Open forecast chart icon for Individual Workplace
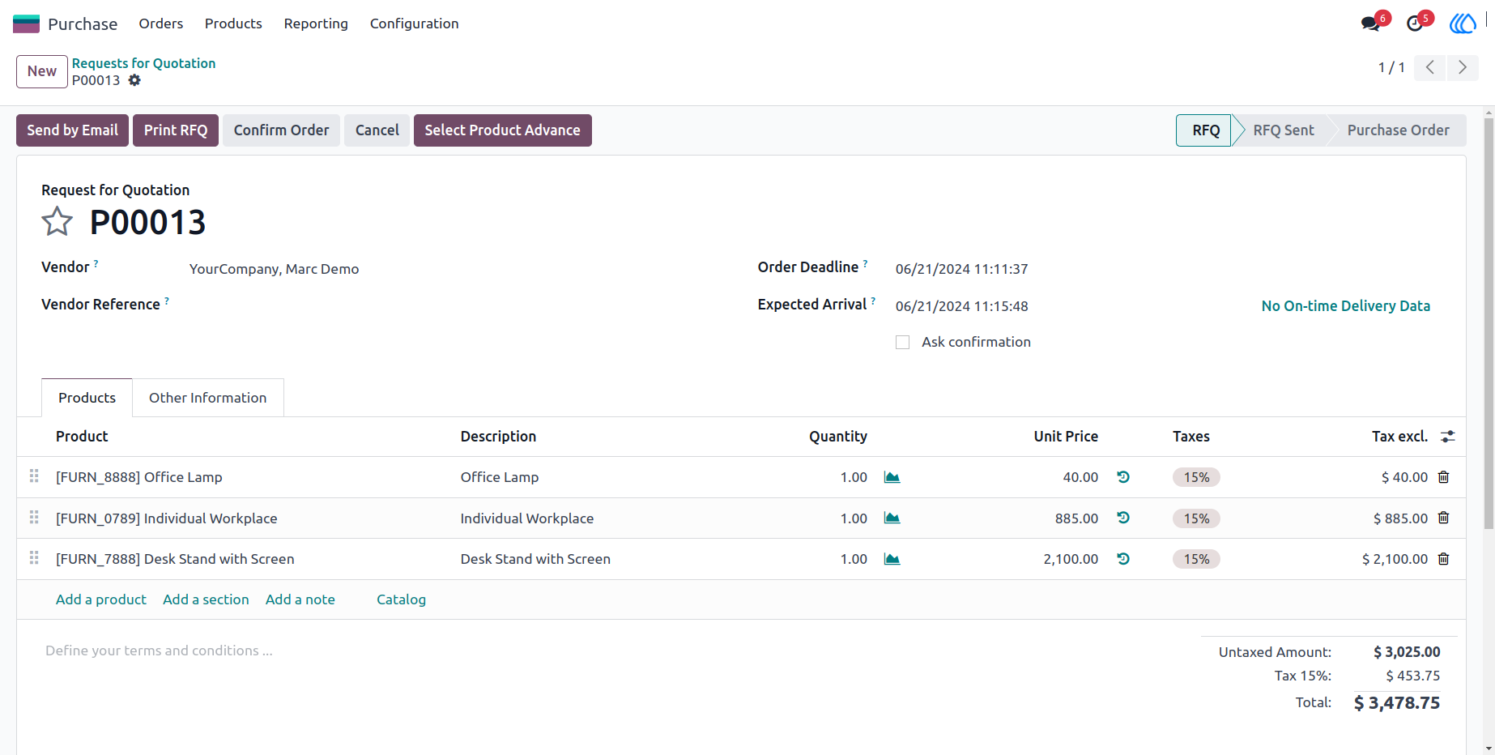The width and height of the screenshot is (1495, 755). 892,518
